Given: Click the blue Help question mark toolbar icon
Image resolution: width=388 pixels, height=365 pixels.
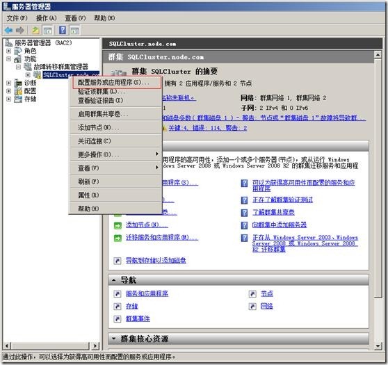Looking at the screenshot, I should [x=63, y=30].
